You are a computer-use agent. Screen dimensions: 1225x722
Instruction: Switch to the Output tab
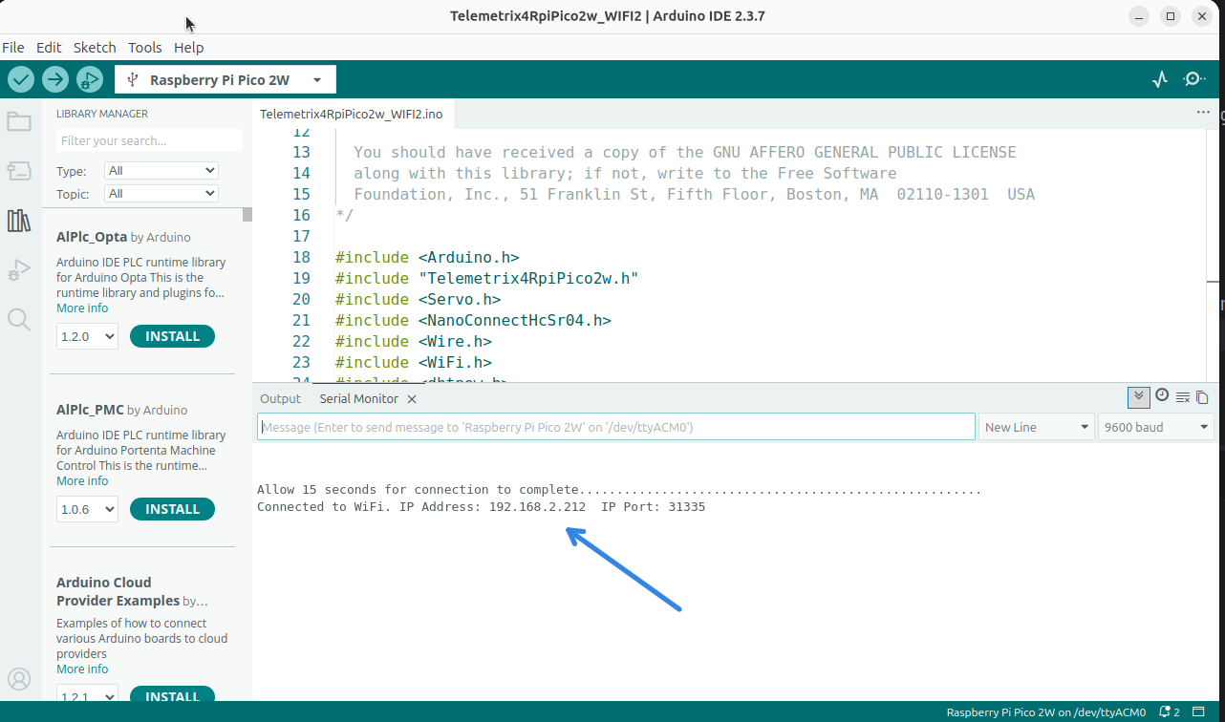pos(280,398)
